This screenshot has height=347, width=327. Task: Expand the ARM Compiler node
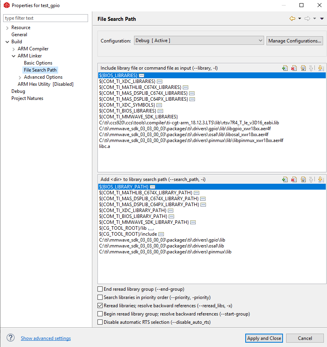coord(13,49)
